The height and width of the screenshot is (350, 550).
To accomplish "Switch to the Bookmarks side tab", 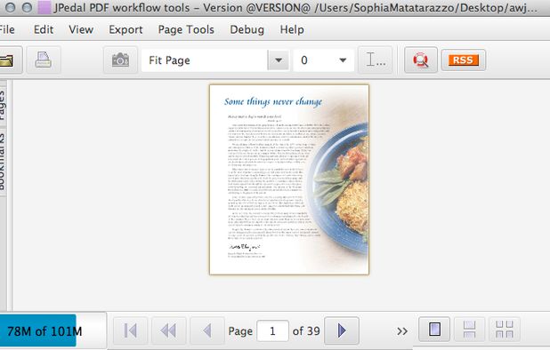I will tap(3, 161).
